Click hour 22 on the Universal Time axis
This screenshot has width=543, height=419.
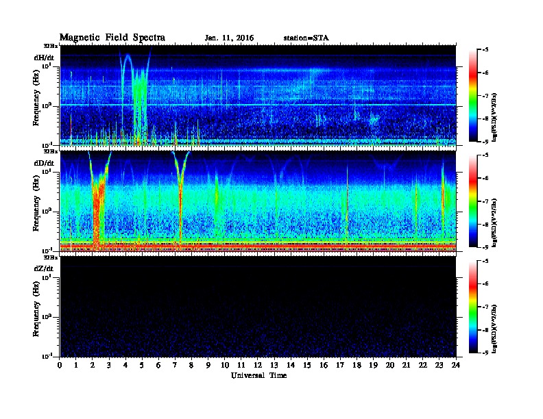click(x=423, y=365)
